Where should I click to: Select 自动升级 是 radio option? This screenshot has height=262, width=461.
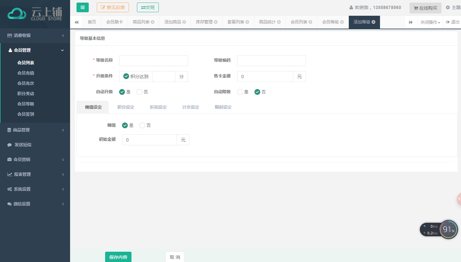pyautogui.click(x=122, y=92)
